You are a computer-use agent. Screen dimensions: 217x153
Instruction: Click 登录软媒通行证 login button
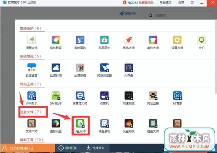[28, 148]
